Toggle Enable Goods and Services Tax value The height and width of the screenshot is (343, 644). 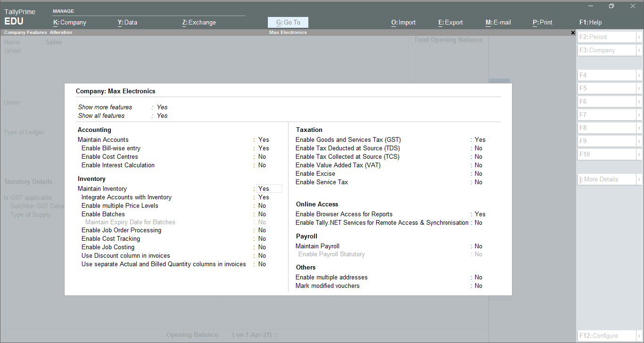480,140
